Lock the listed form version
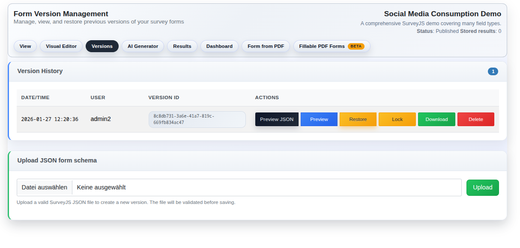The width and height of the screenshot is (520, 248). pyautogui.click(x=397, y=119)
